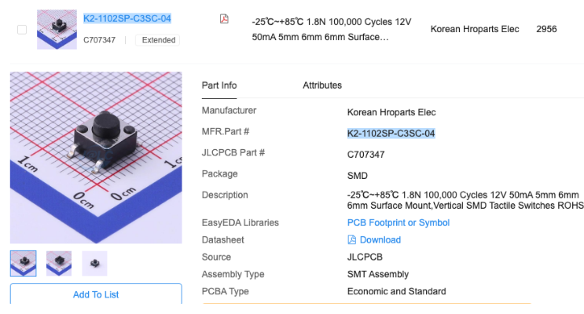Click the Package value SMD
This screenshot has height=314, width=584.
tap(357, 176)
